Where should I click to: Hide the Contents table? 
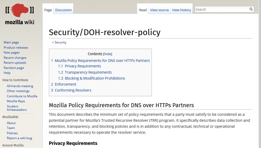tap(108, 54)
